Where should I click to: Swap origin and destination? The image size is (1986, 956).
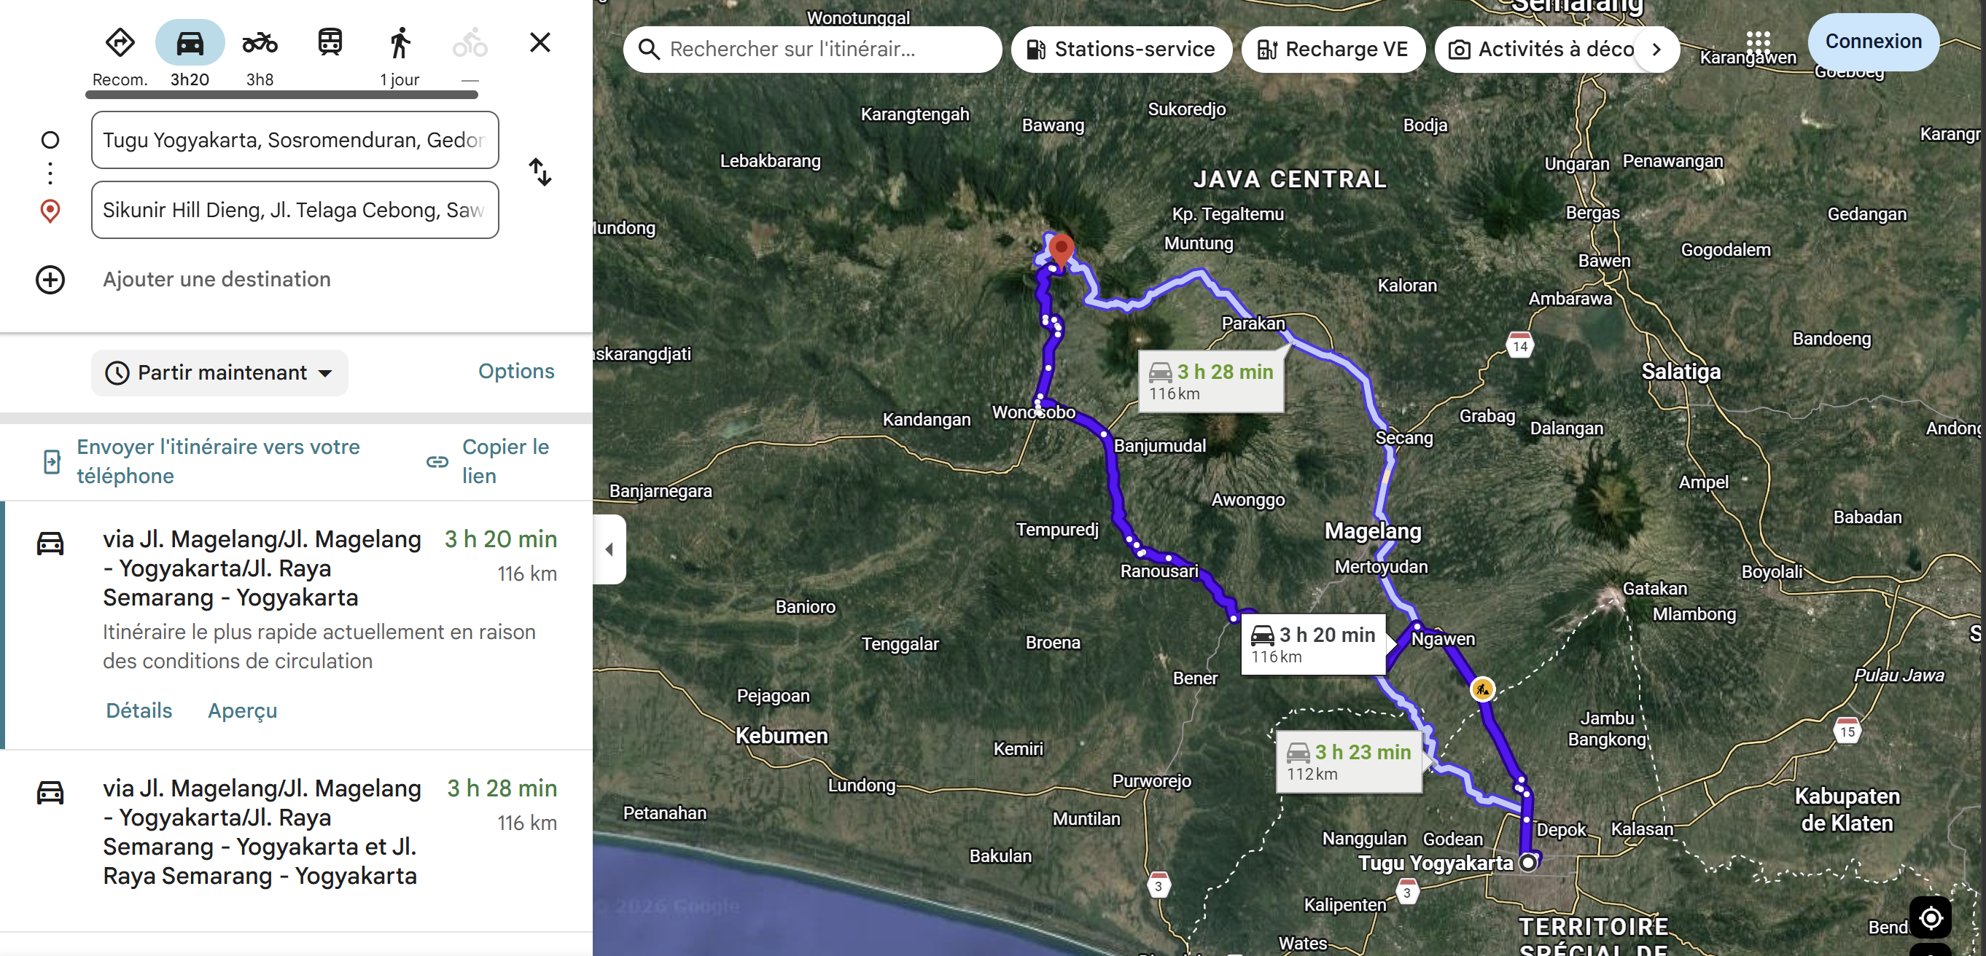point(540,173)
